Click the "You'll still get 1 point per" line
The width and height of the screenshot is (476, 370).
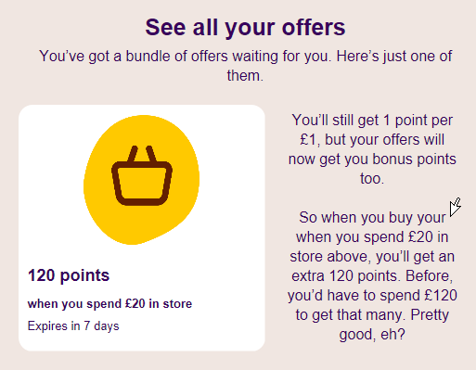pos(372,121)
